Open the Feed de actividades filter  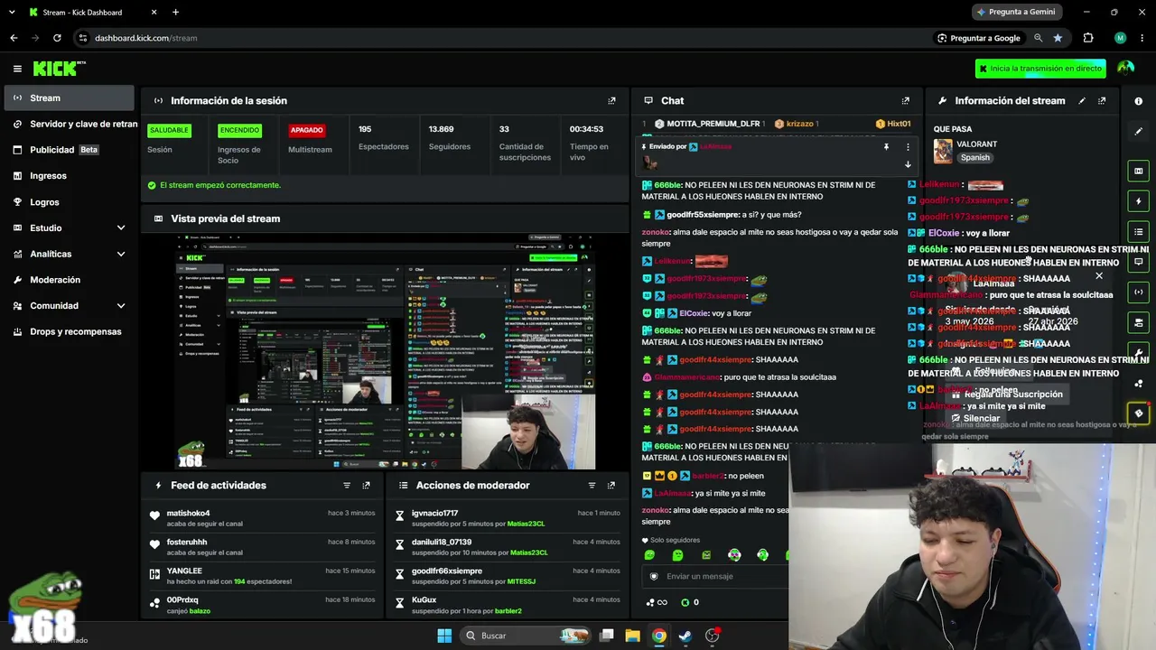point(347,486)
